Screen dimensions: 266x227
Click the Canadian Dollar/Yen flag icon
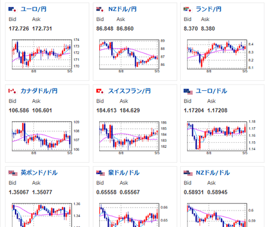tap(13, 91)
